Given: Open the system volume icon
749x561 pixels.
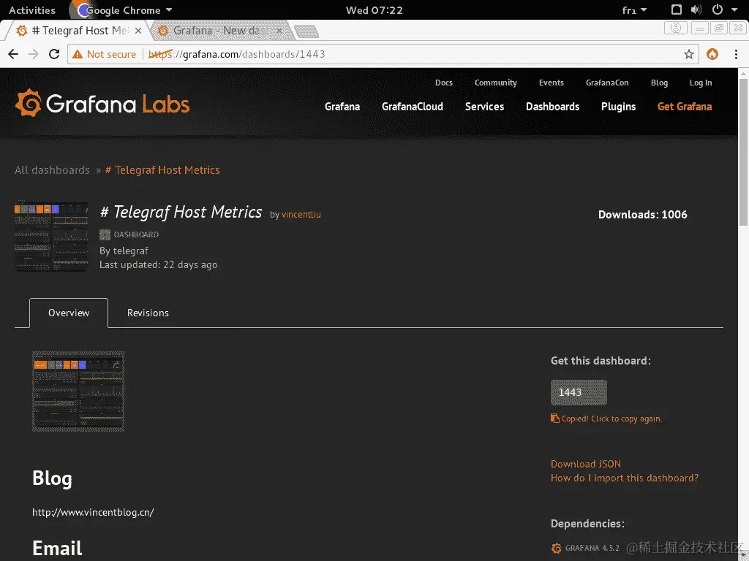Looking at the screenshot, I should point(696,9).
